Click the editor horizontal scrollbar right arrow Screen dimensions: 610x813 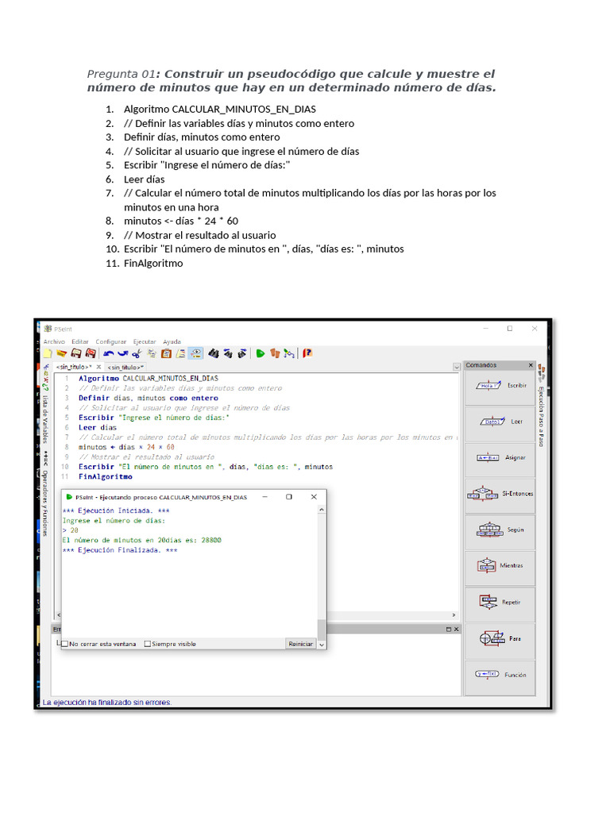coord(454,615)
